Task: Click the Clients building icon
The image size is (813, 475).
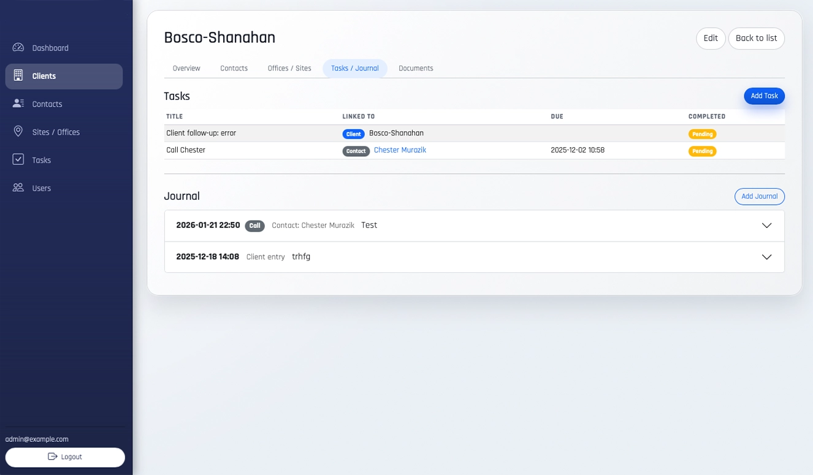Action: (18, 76)
